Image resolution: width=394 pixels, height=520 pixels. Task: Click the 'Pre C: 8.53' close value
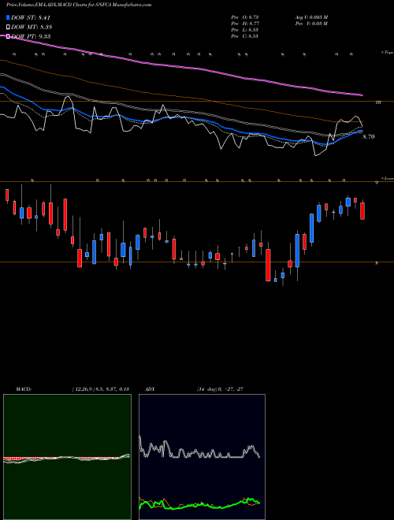[x=245, y=36]
